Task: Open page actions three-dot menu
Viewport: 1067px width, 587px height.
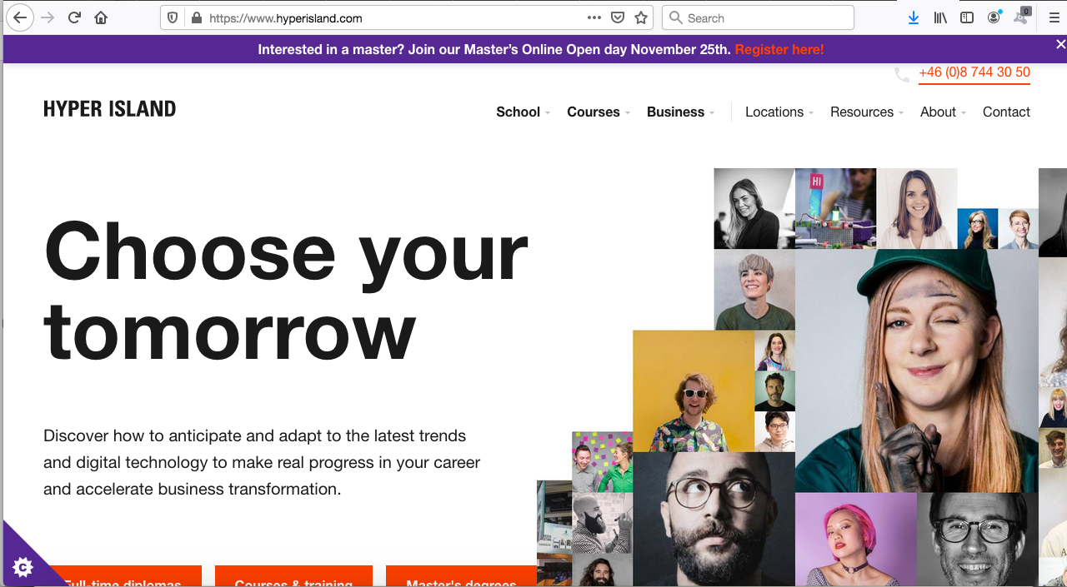Action: point(594,17)
